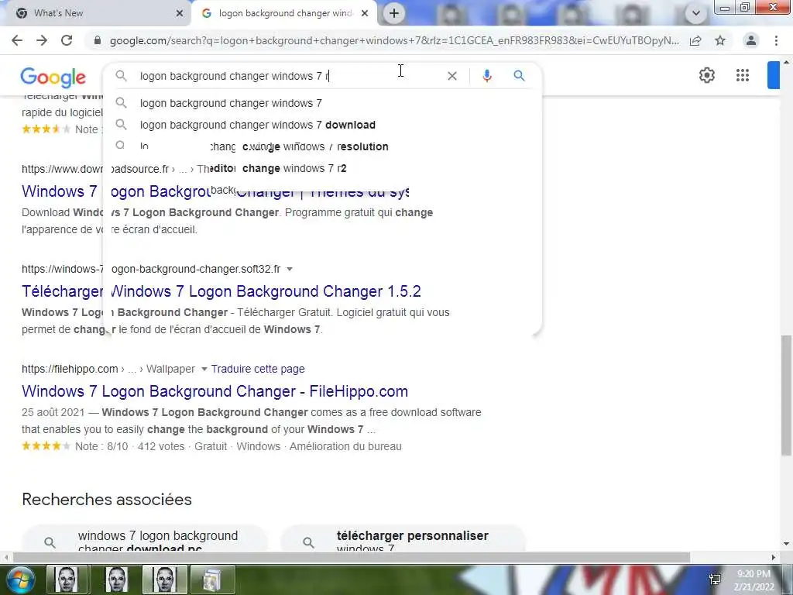Close the What's New tab
This screenshot has height=595, width=793.
180,13
